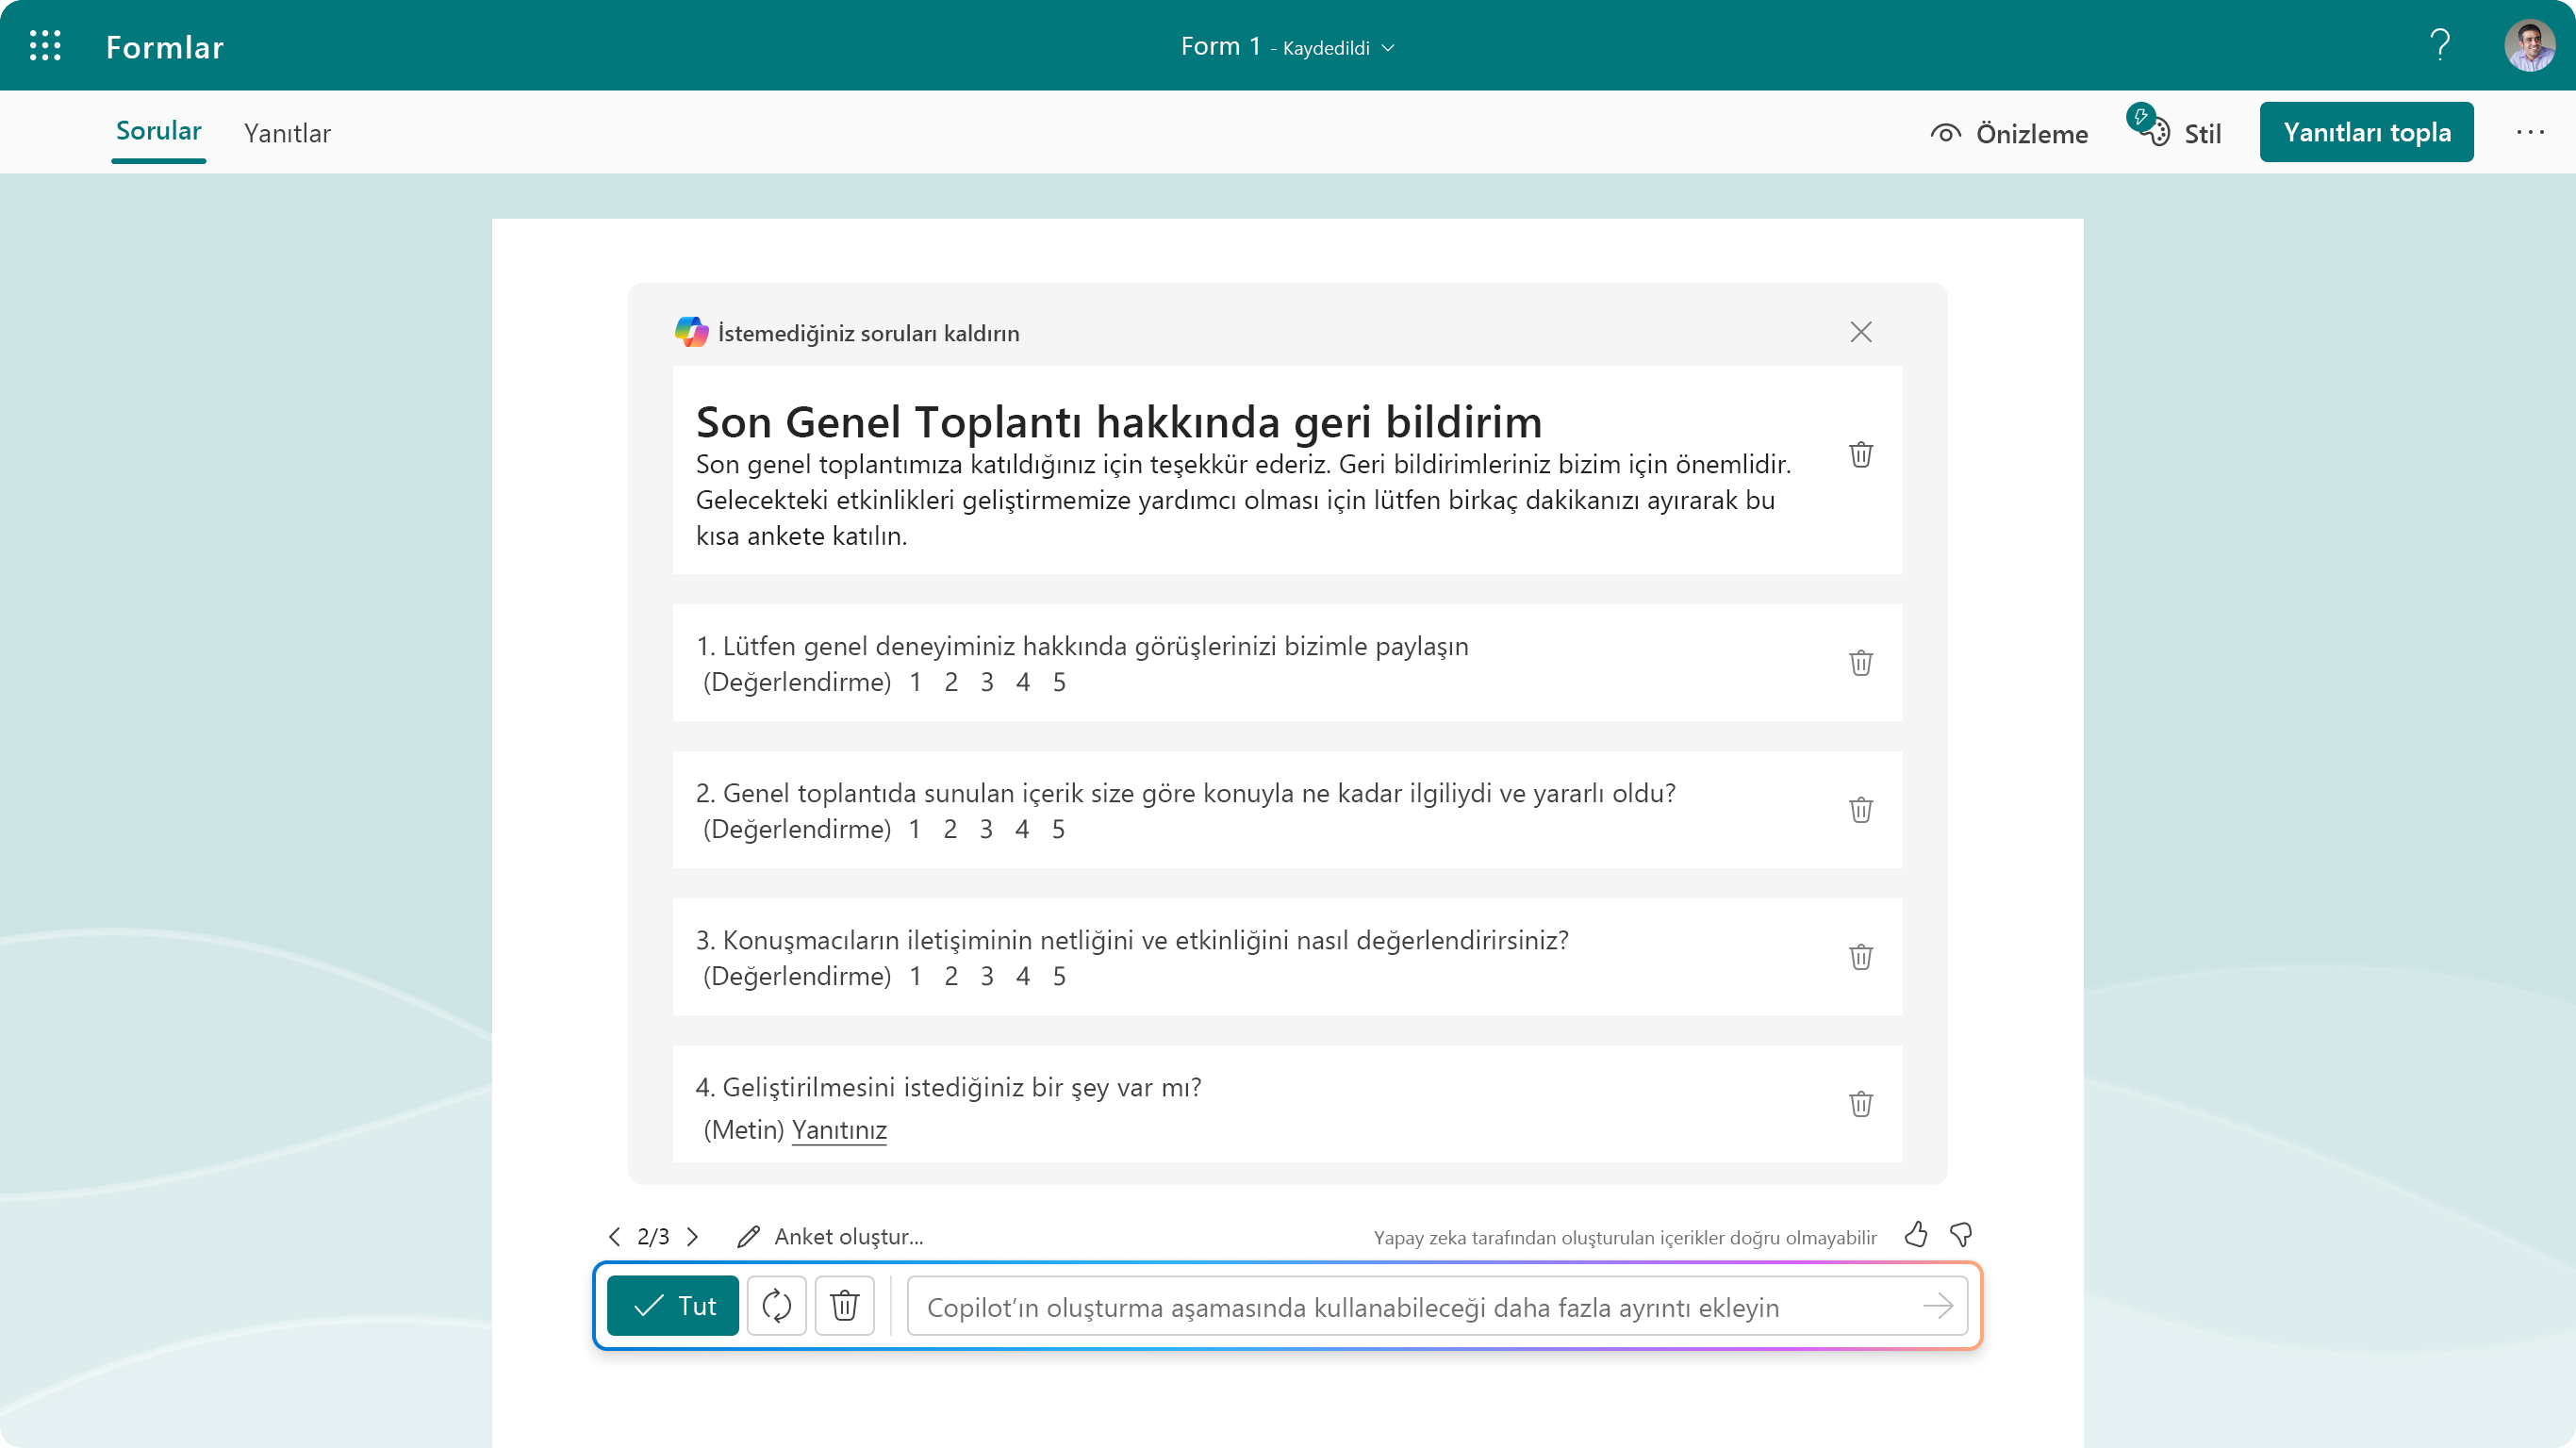Delete question 1 about genel deneyiminiz
The width and height of the screenshot is (2576, 1448).
(1860, 663)
